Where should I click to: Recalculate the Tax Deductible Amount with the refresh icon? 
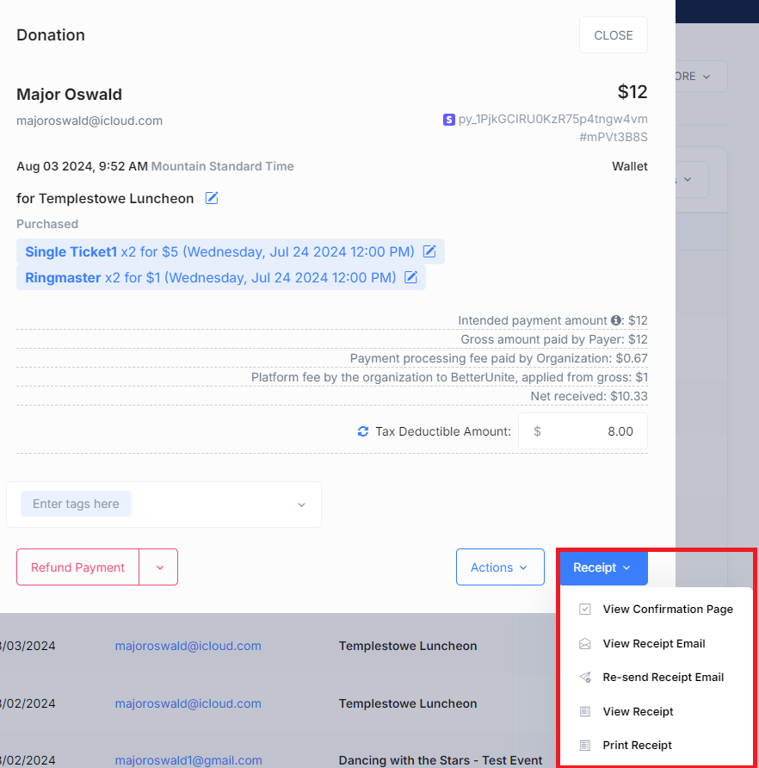tap(362, 431)
